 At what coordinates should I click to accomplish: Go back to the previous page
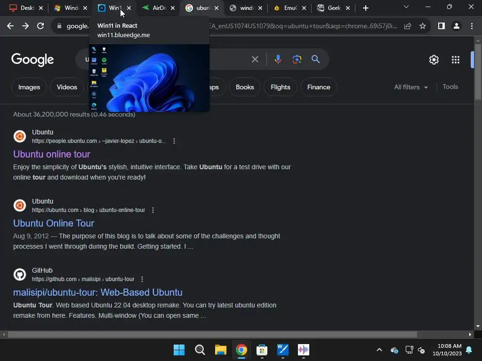point(10,26)
